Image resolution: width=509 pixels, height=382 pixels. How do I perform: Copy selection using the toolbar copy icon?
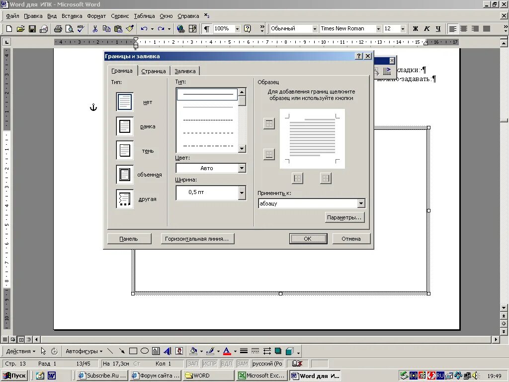(x=106, y=28)
